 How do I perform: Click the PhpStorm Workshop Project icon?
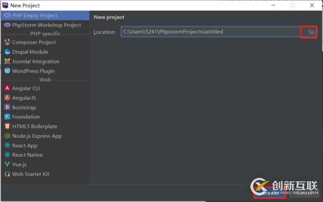pos(7,25)
